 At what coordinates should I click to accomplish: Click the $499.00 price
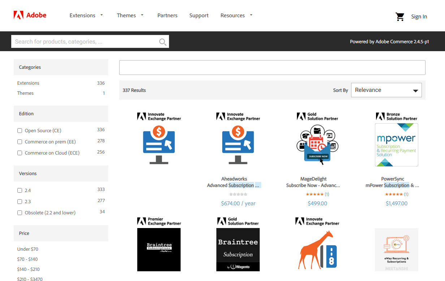click(x=317, y=204)
